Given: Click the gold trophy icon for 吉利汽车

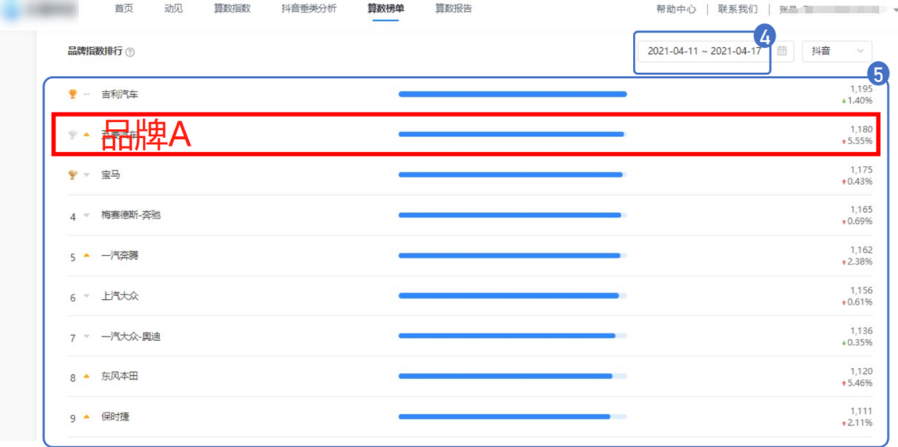Looking at the screenshot, I should [72, 94].
